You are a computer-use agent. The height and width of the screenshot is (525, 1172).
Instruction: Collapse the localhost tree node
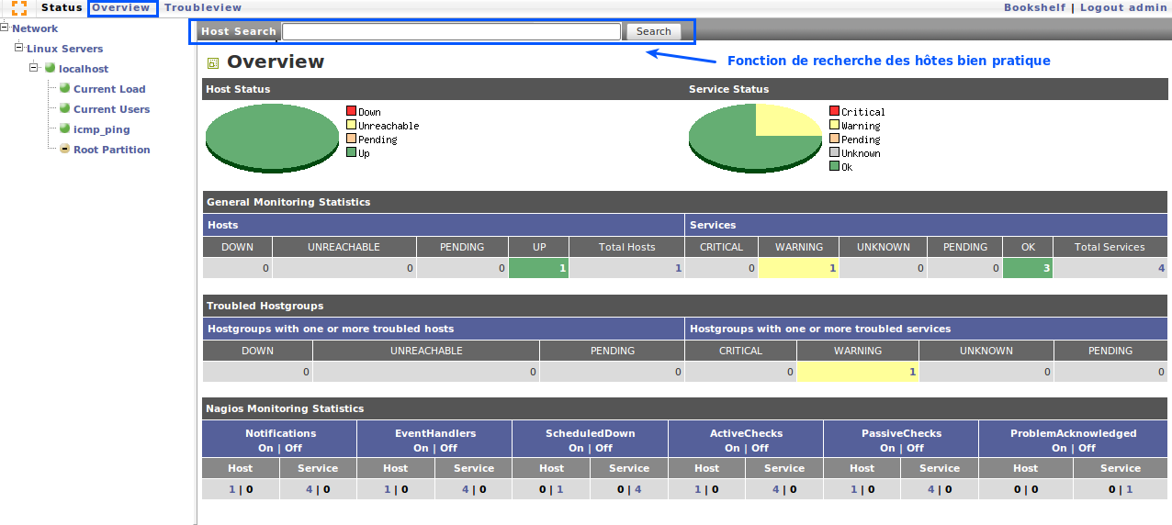[35, 67]
